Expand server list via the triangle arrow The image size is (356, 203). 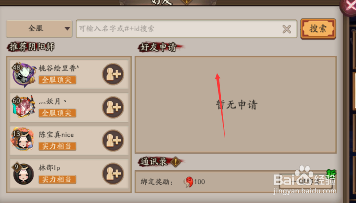[67, 28]
